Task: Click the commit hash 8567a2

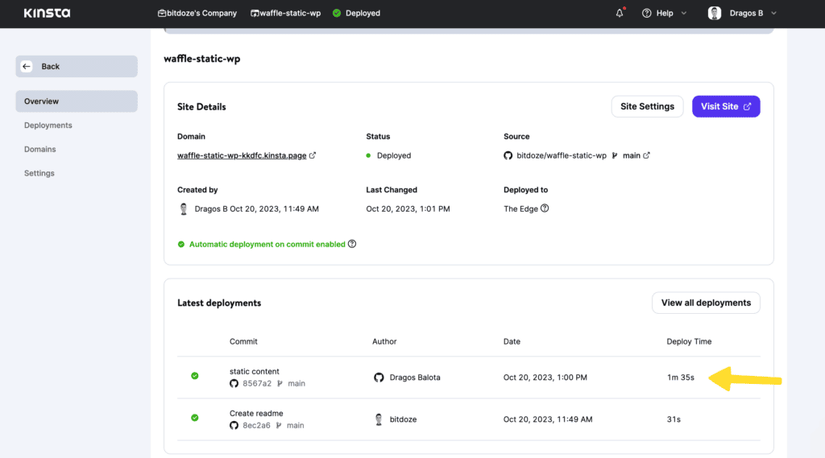Action: (257, 384)
